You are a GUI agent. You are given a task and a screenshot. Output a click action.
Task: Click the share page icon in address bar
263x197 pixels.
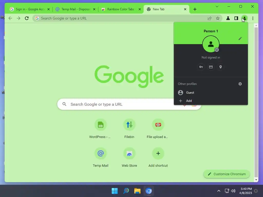(210, 18)
